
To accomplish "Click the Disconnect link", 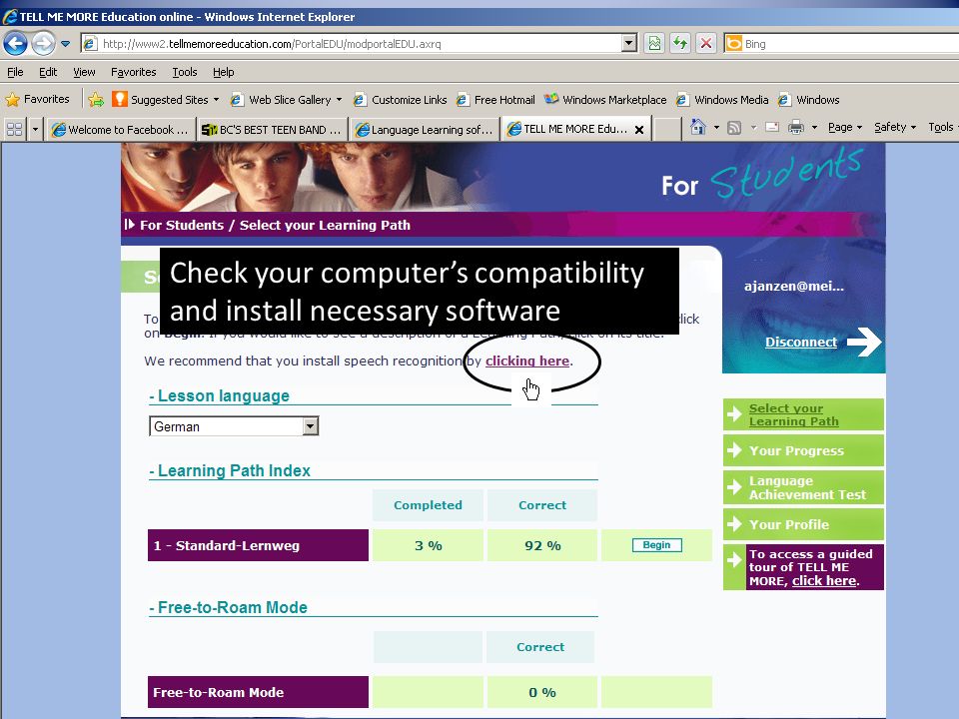I will [x=800, y=342].
